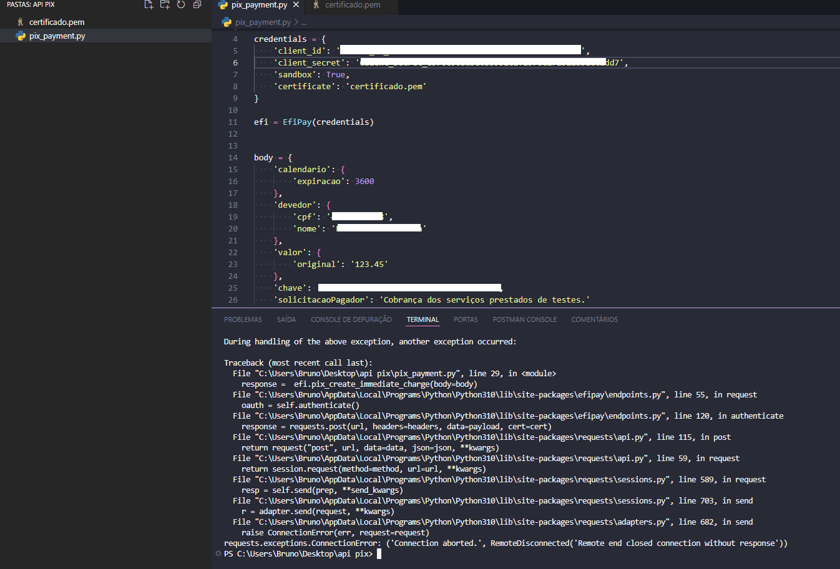Screen dimensions: 840x569
Task: Click the New File icon in Explorer header
Action: coord(149,4)
